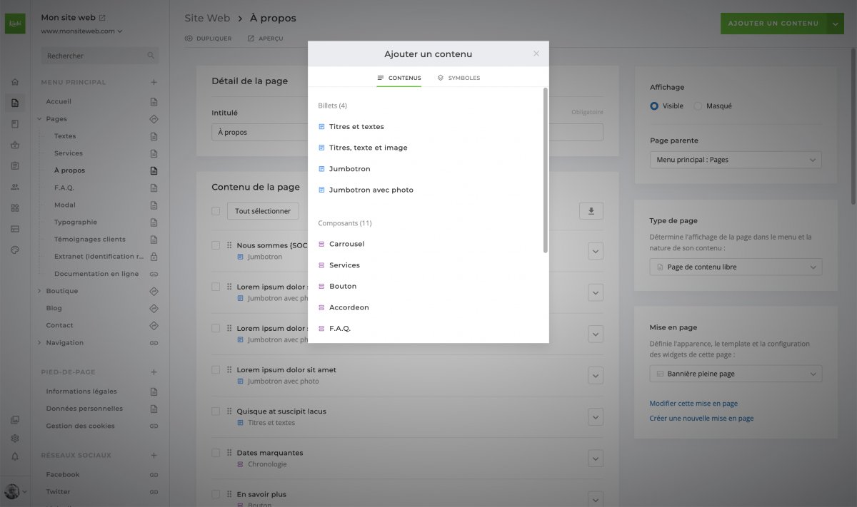857x507 pixels.
Task: Click the lock icon on the Extranet row
Action: pos(154,257)
